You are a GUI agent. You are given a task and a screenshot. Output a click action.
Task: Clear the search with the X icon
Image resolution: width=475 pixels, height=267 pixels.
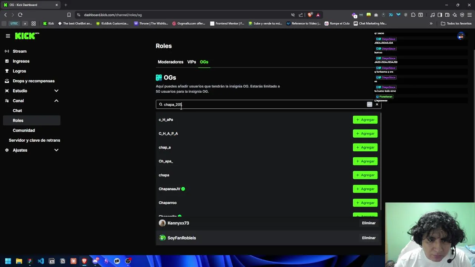coord(377,105)
